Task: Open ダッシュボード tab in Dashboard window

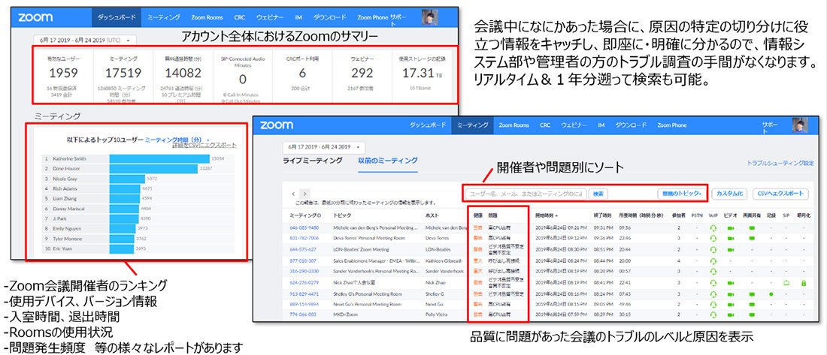Action: [117, 17]
